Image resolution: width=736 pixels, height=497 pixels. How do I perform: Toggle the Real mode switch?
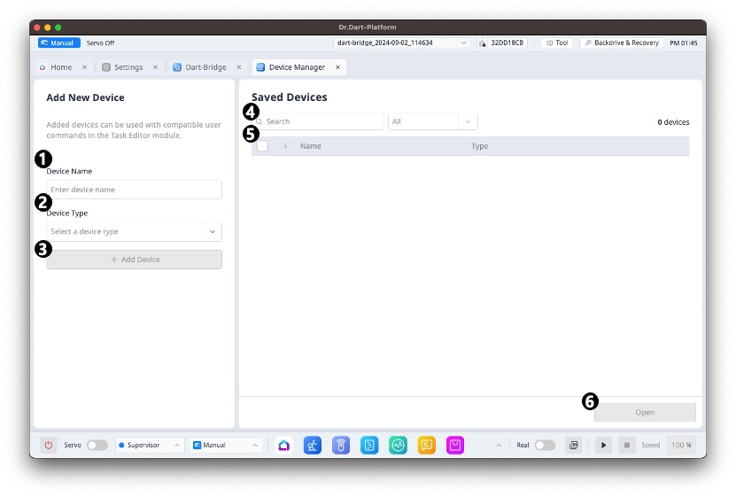(x=545, y=445)
